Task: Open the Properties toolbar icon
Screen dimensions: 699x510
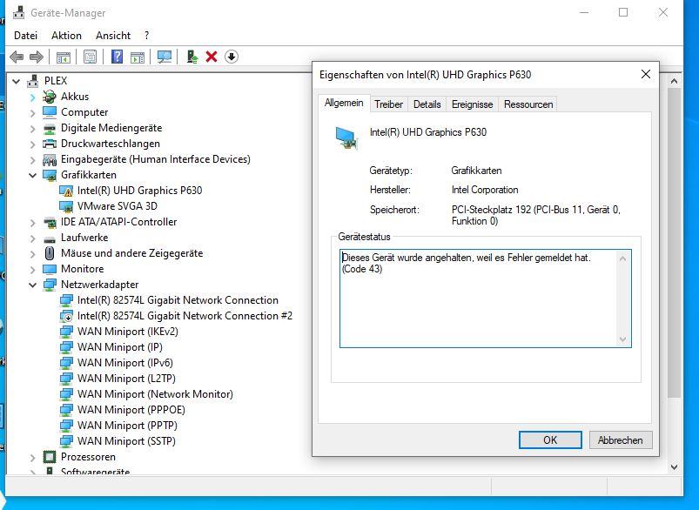Action: (x=90, y=57)
